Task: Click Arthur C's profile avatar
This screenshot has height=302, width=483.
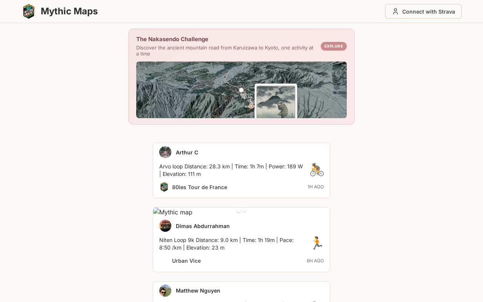Action: click(165, 152)
